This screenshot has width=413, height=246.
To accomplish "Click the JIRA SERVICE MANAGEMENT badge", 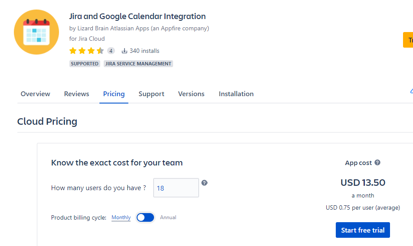I will click(138, 64).
